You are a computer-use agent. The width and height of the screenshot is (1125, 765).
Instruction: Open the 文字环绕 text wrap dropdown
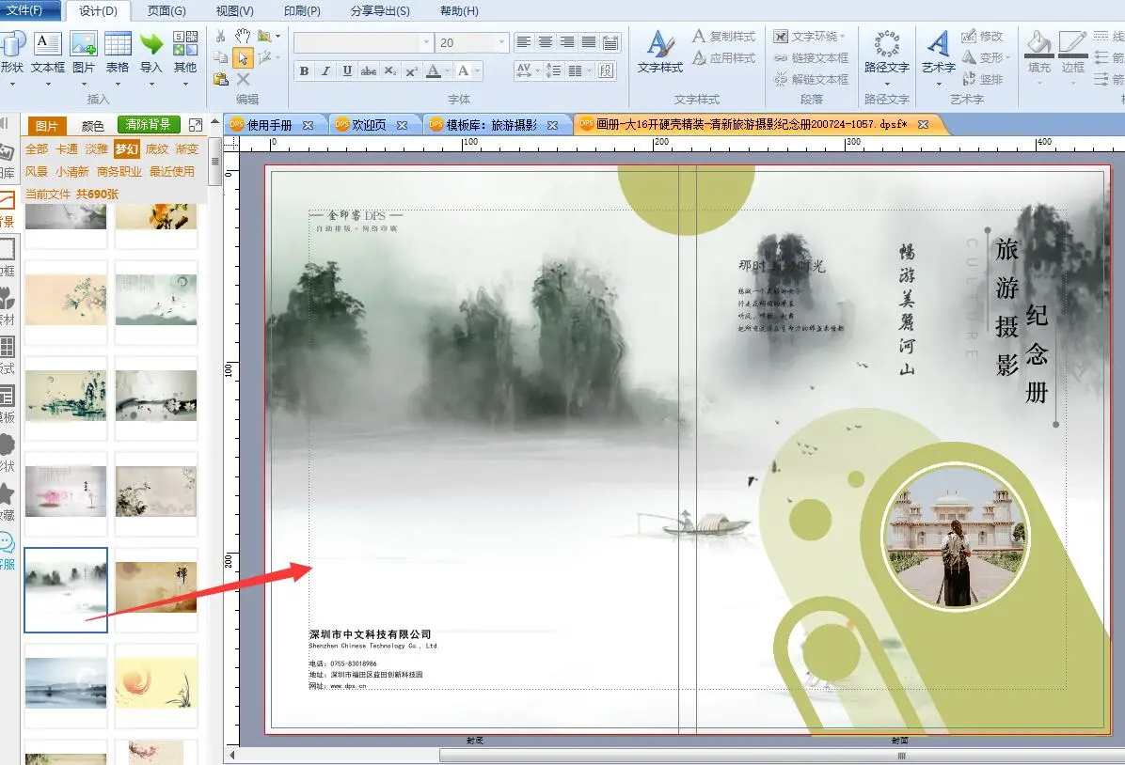[x=842, y=36]
